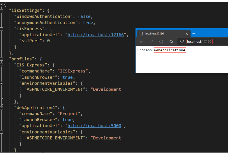Open the http://localhost:5000 link in code

point(94,126)
